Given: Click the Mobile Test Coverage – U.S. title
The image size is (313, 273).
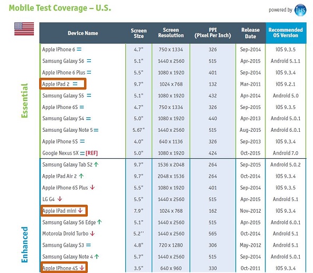Looking at the screenshot, I should pos(60,8).
